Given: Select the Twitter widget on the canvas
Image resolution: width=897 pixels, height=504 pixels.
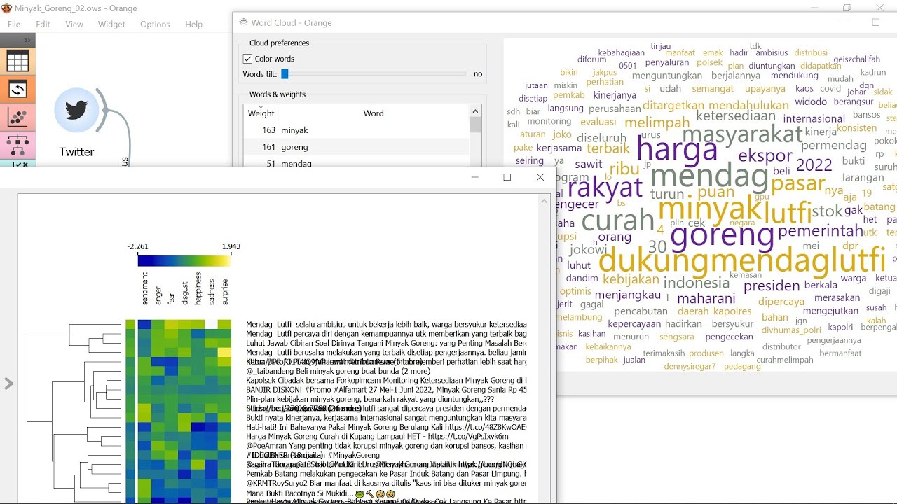Looking at the screenshot, I should click(x=76, y=110).
